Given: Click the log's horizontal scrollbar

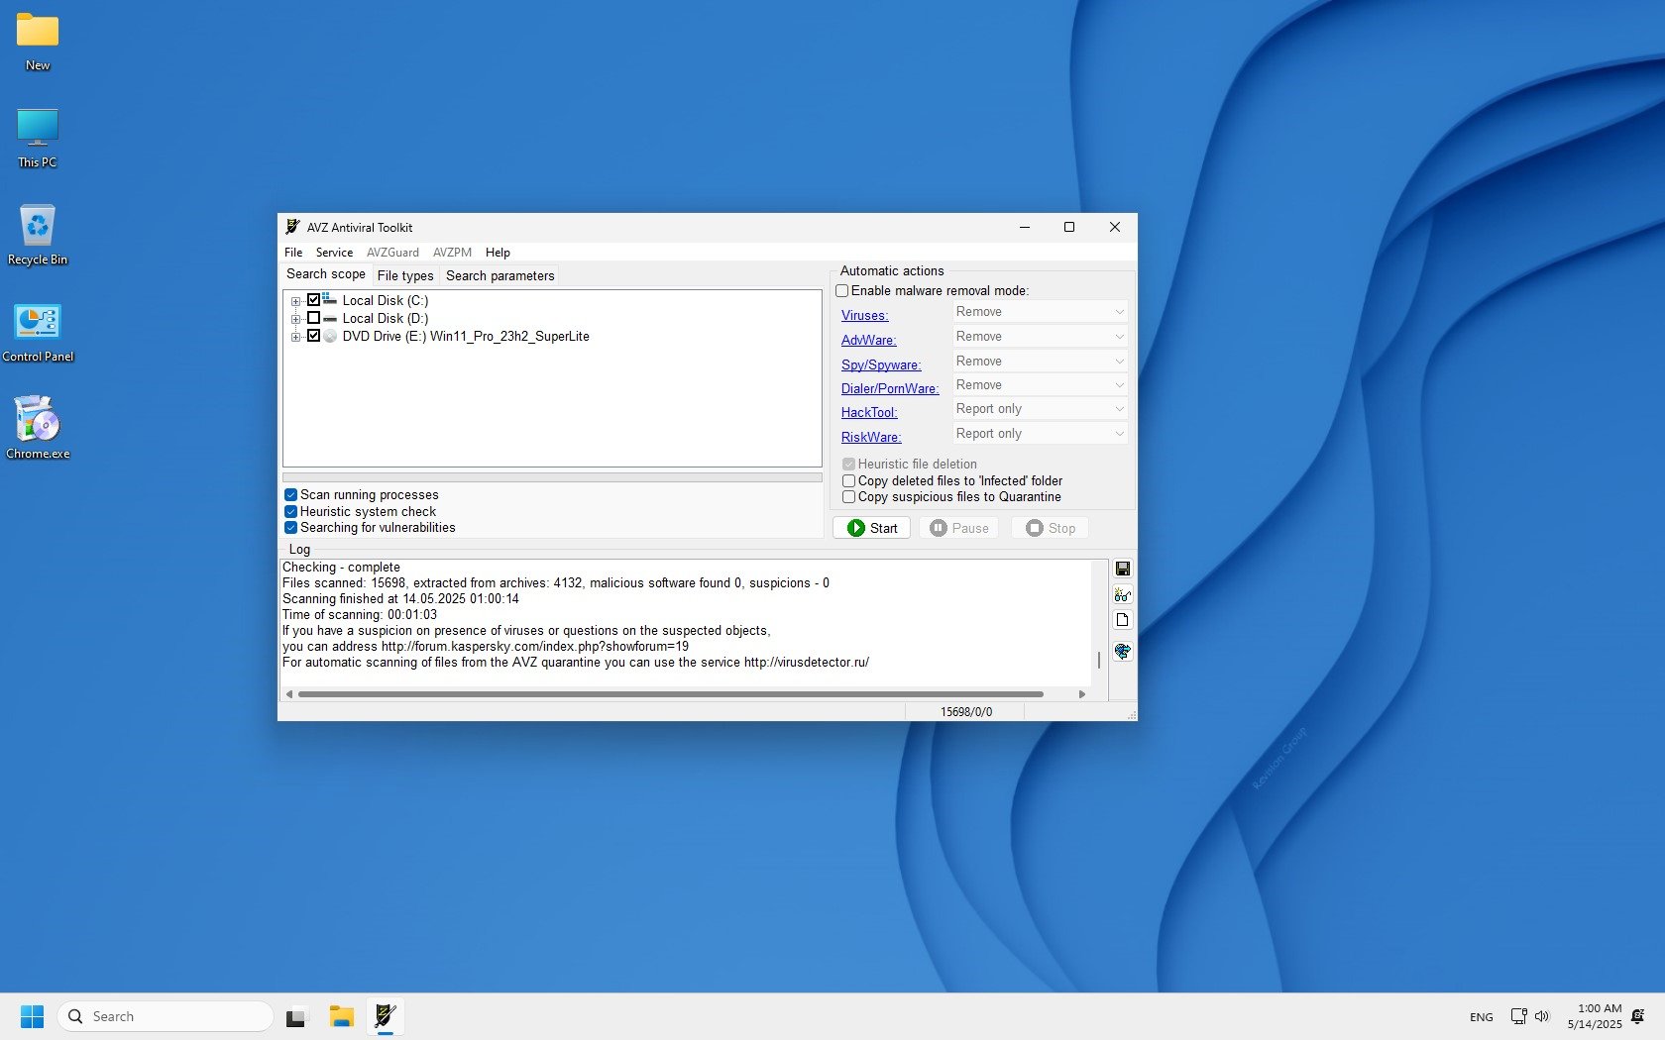Looking at the screenshot, I should (x=670, y=694).
